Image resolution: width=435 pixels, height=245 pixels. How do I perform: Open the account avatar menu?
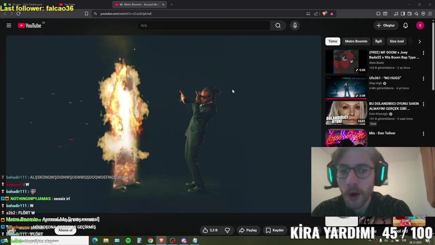tap(420, 26)
